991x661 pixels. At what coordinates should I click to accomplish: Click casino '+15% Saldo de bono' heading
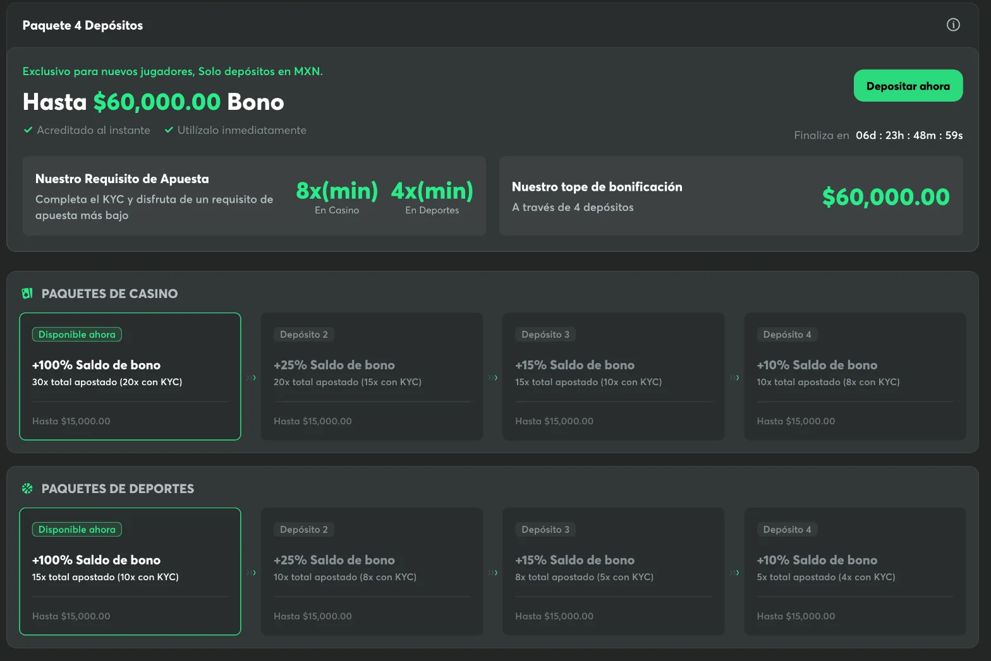pos(575,365)
